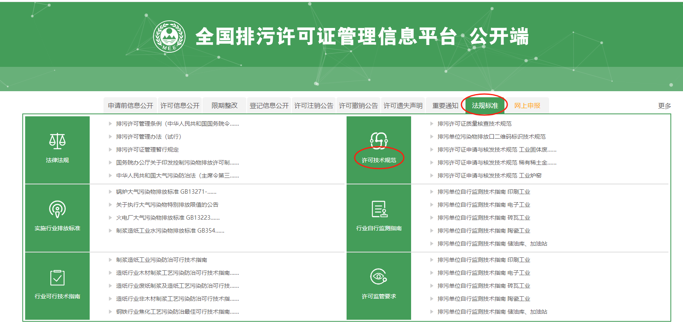Open 排污许可证申请与核发技术规范 工业炉窑 link
This screenshot has width=683, height=323.
489,176
